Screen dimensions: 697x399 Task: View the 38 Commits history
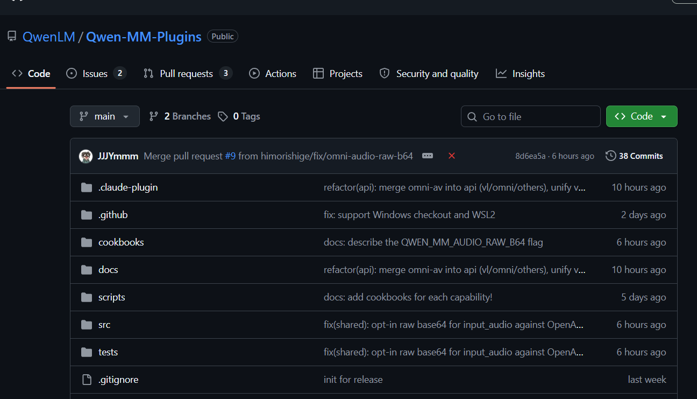(x=634, y=156)
